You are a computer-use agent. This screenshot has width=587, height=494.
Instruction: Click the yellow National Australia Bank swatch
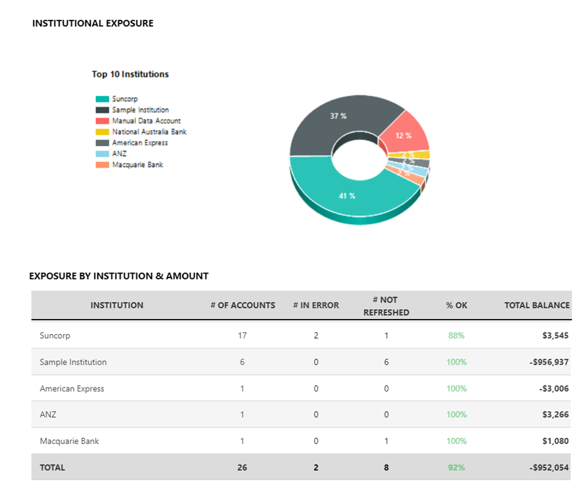[x=102, y=132]
